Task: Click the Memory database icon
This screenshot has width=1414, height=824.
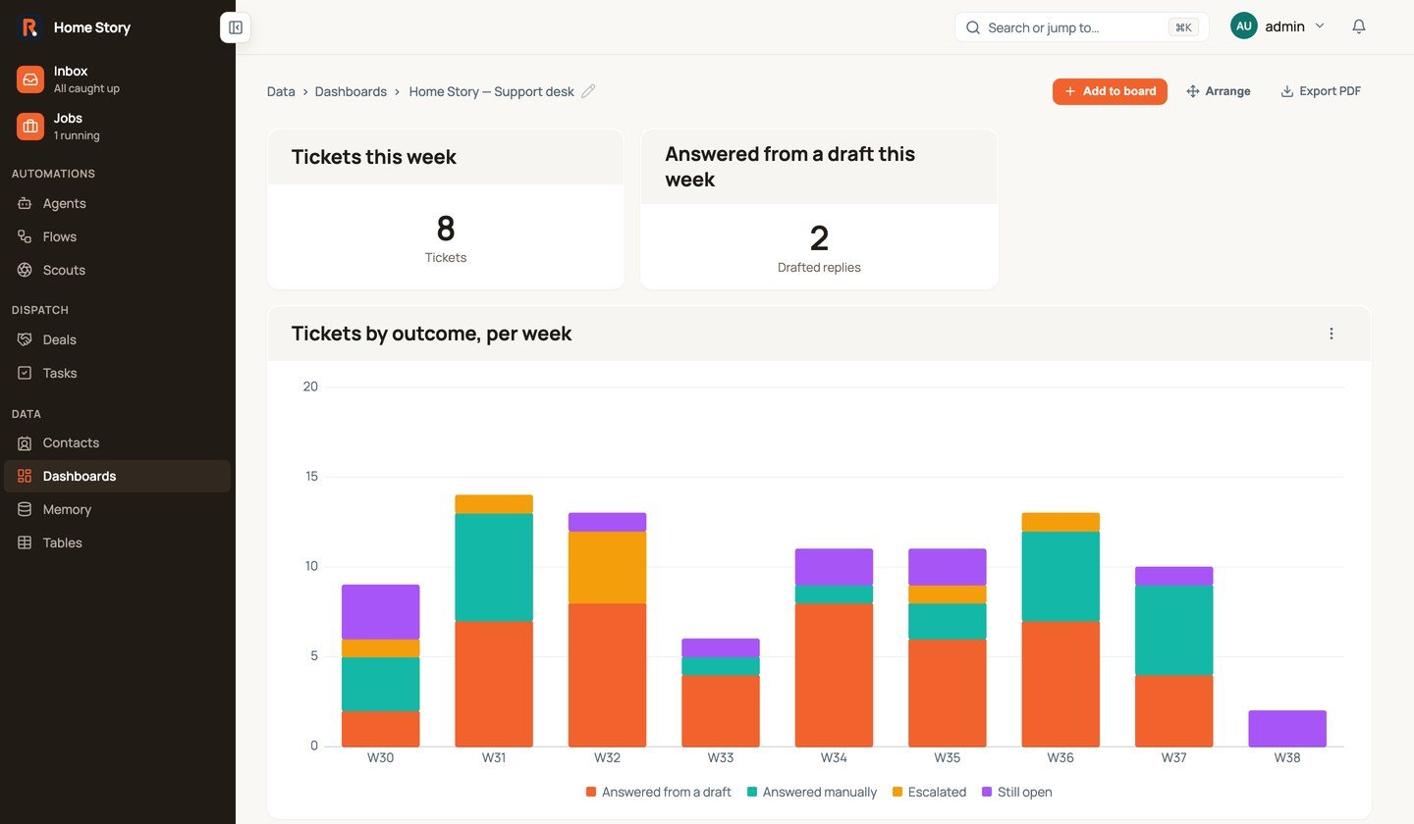Action: pos(25,510)
